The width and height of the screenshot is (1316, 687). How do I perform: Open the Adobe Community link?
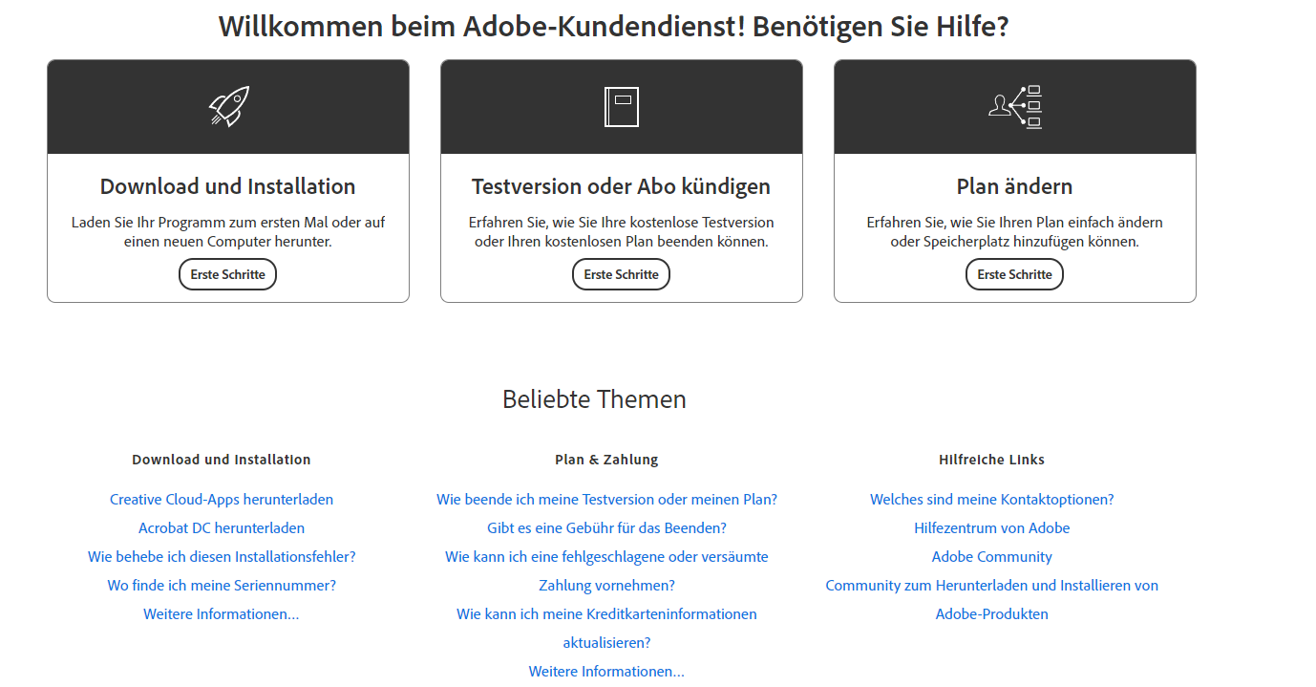[x=991, y=556]
